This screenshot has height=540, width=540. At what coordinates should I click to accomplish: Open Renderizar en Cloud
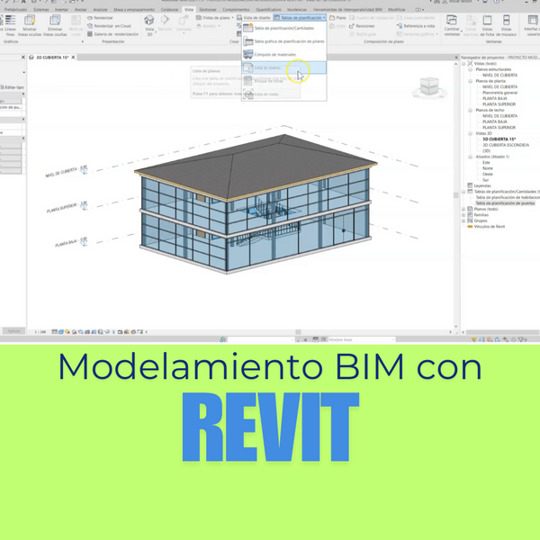point(109,26)
